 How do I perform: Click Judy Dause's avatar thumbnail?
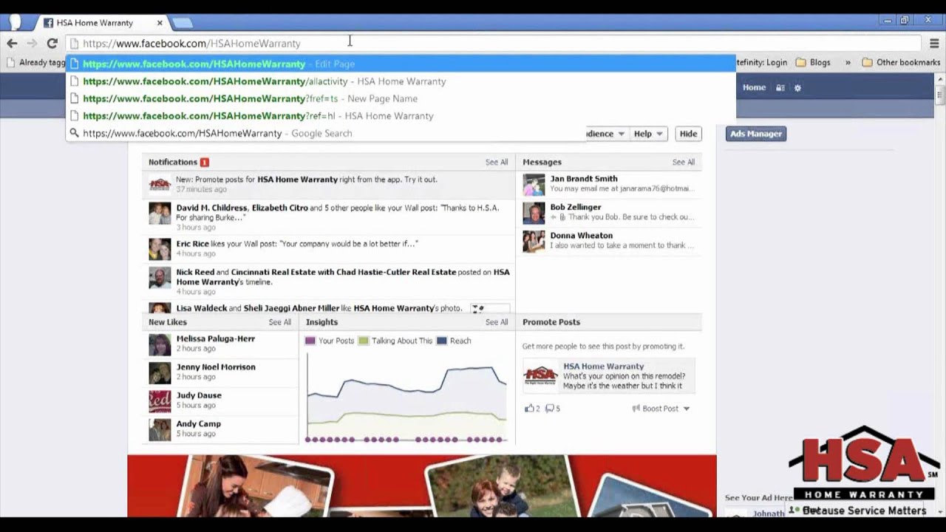tap(160, 401)
